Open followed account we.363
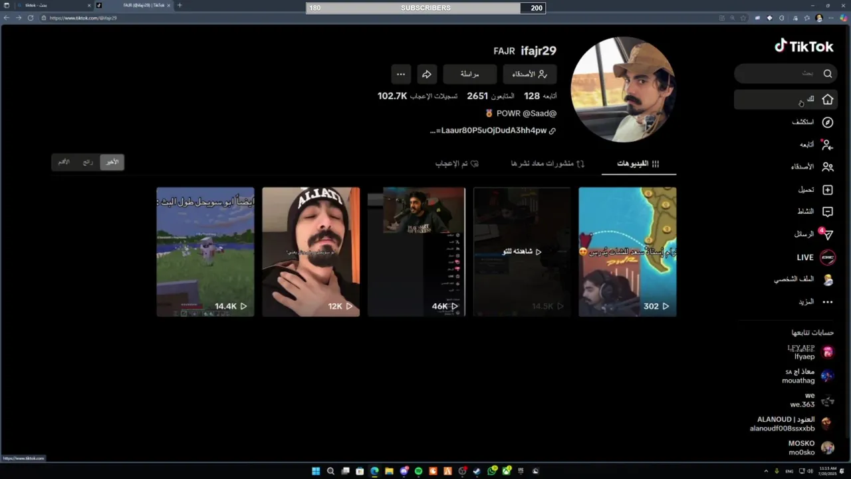Image resolution: width=851 pixels, height=479 pixels. [811, 400]
